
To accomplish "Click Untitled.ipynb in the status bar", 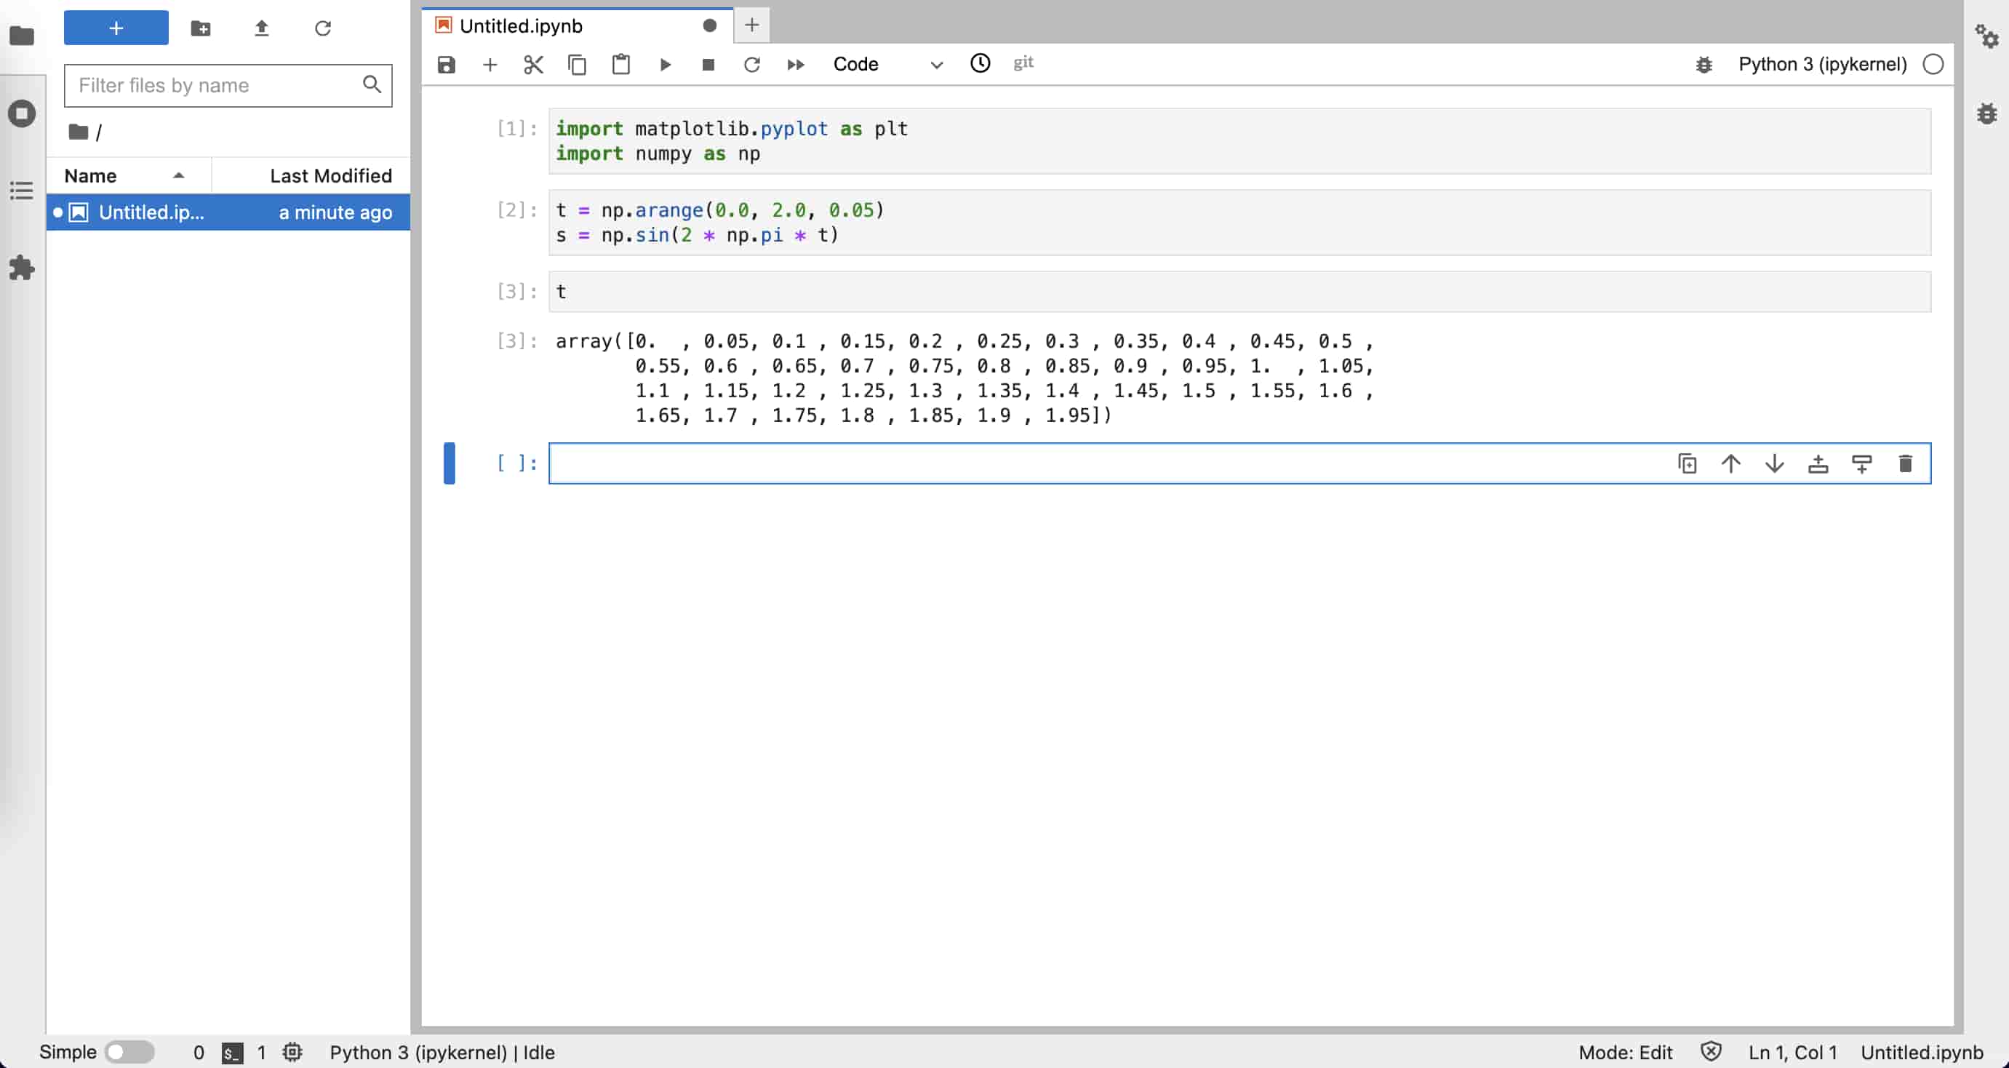I will 1922,1053.
